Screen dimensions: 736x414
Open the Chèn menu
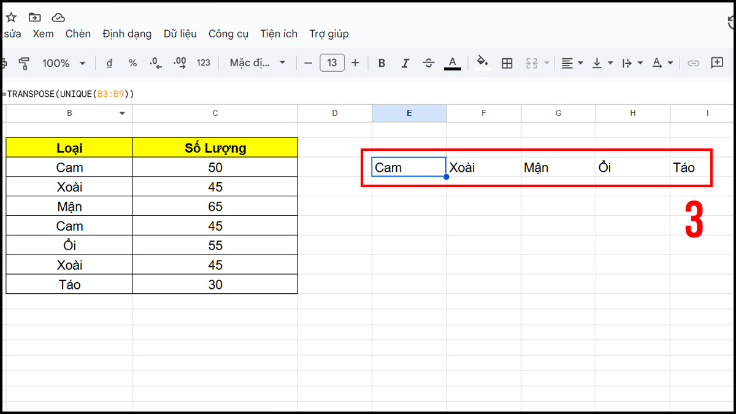(x=78, y=34)
